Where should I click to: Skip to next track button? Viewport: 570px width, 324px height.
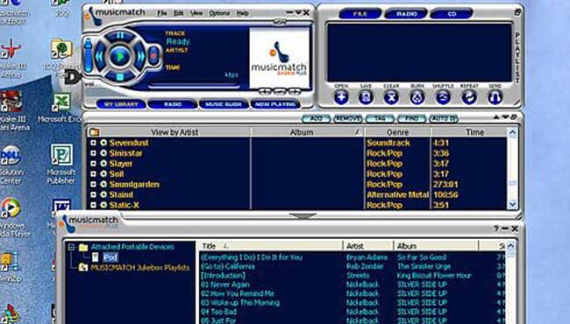[140, 56]
